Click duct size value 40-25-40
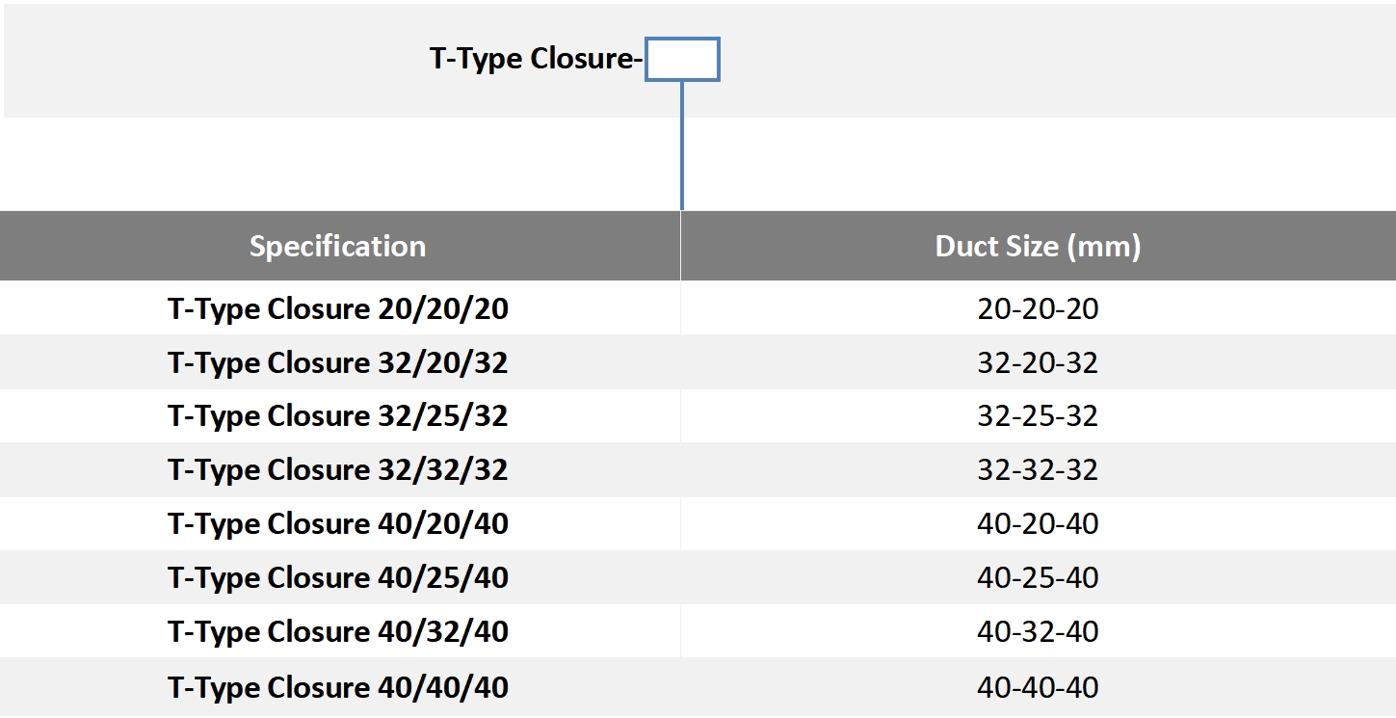Image resolution: width=1396 pixels, height=718 pixels. (1038, 578)
